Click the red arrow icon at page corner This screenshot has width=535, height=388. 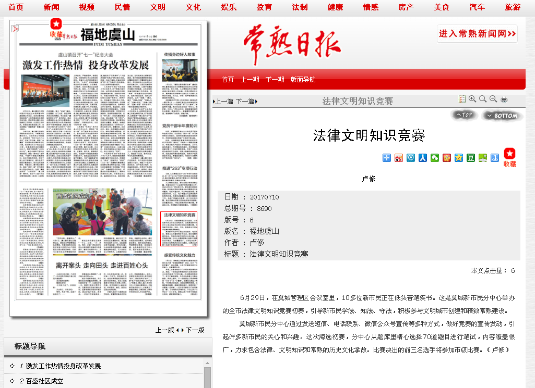(x=15, y=29)
